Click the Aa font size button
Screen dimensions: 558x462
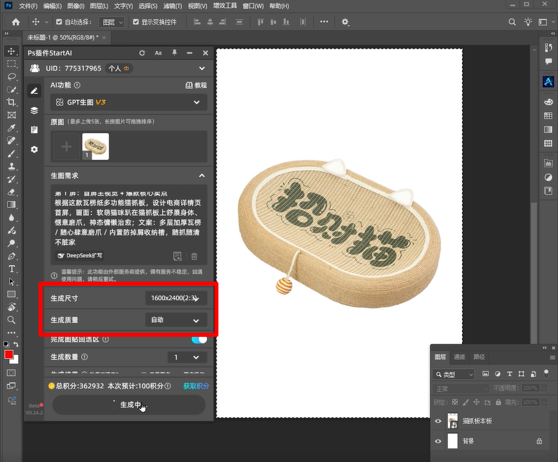pyautogui.click(x=158, y=53)
